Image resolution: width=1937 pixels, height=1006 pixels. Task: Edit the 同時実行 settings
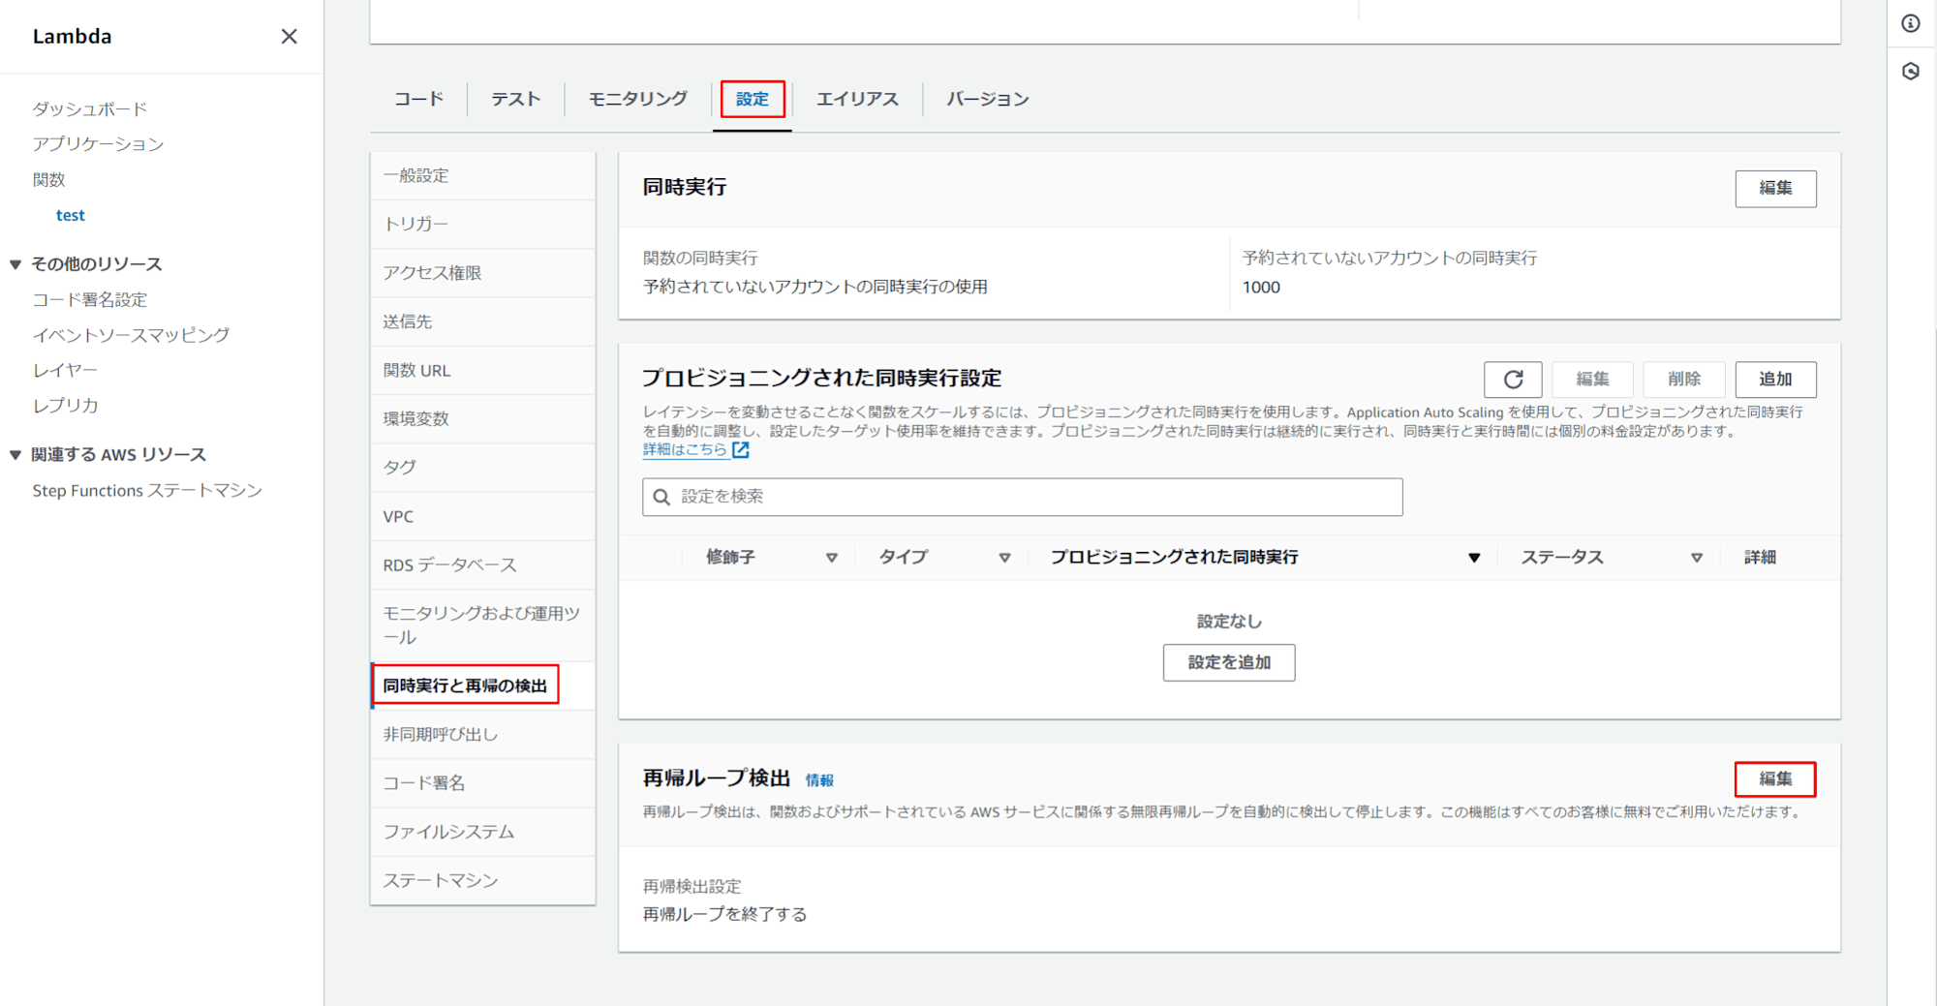pos(1775,188)
